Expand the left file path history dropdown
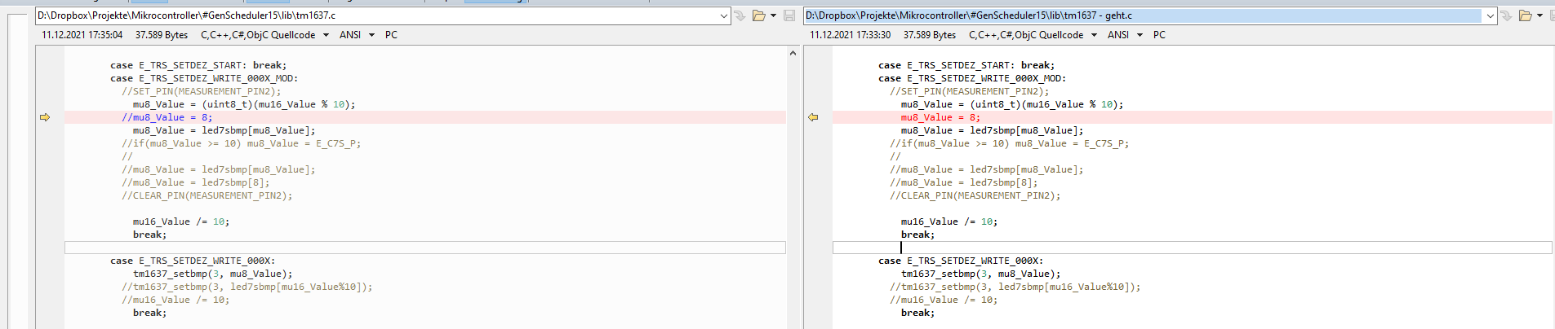Viewport: 1555px width, 329px height. (x=723, y=15)
